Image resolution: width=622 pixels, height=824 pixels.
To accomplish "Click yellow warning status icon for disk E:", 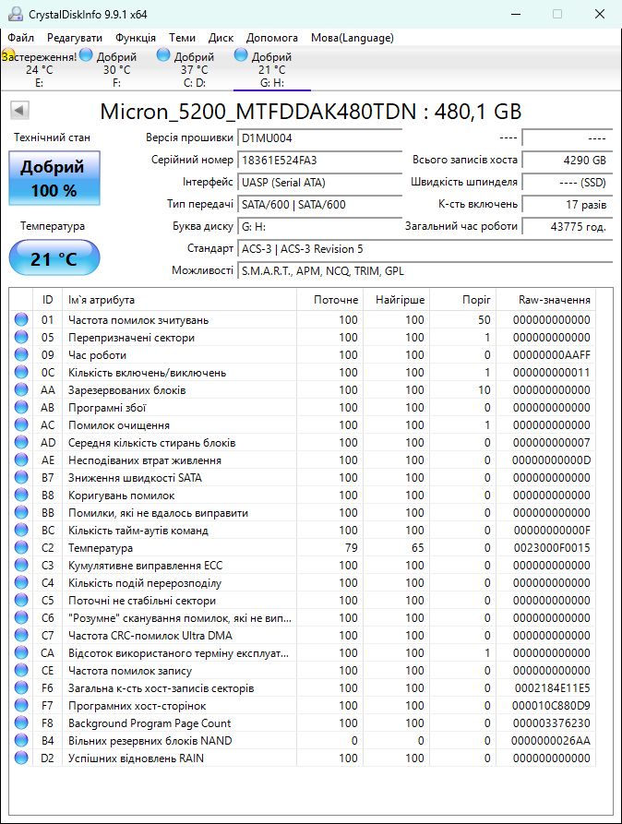I will pos(7,54).
